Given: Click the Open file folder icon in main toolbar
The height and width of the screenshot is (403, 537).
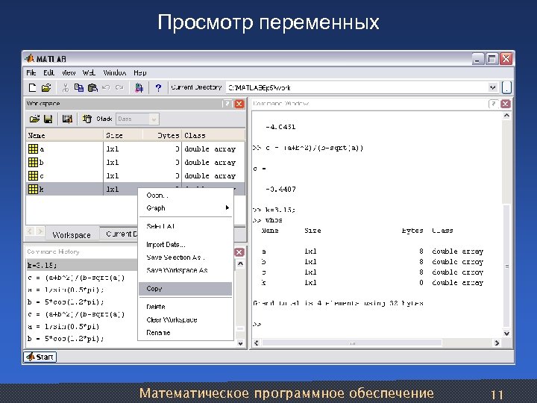Looking at the screenshot, I should point(46,88).
